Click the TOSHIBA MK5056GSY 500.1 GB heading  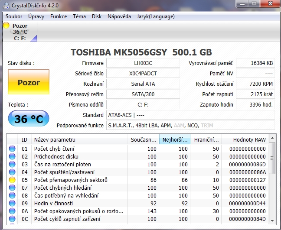click(x=141, y=52)
